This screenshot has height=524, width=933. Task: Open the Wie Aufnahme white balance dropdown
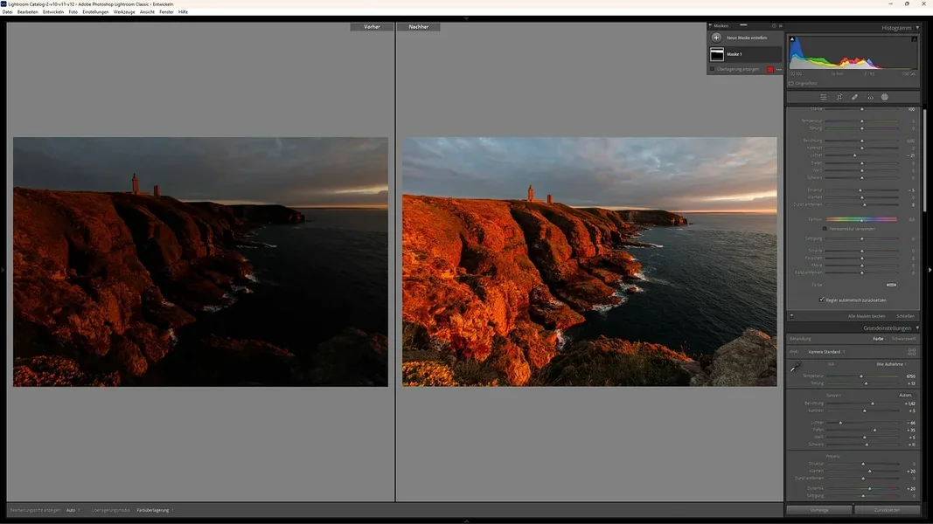[x=891, y=364]
